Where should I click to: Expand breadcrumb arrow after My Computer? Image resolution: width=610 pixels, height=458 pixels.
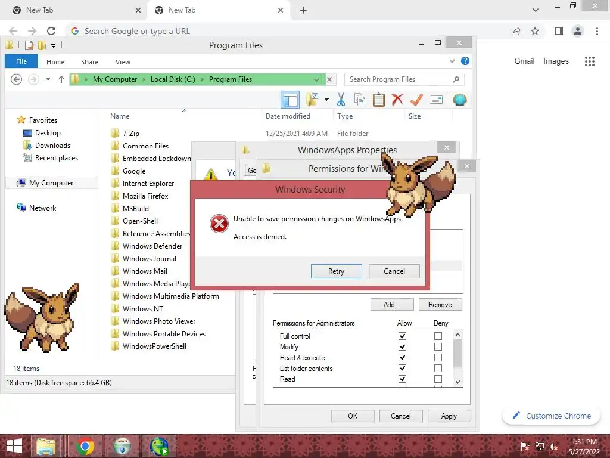click(x=144, y=79)
